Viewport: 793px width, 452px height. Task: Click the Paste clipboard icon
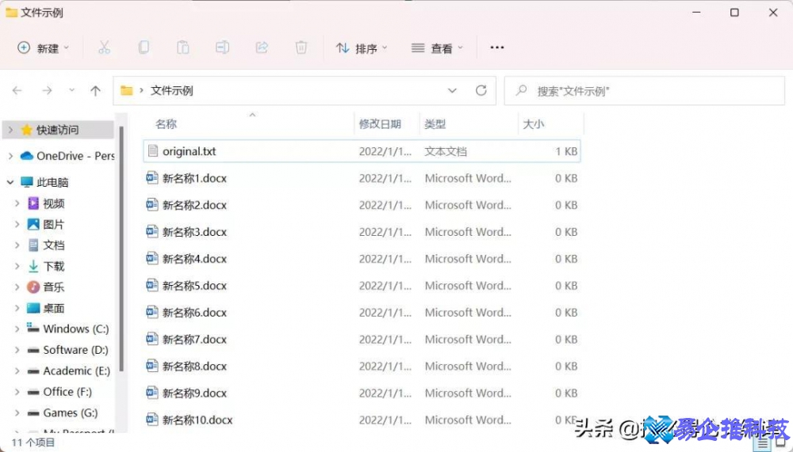pos(182,47)
